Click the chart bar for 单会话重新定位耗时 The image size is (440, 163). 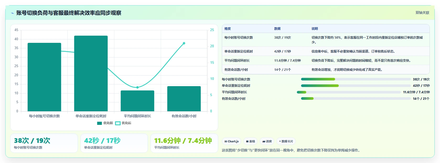[91, 73]
